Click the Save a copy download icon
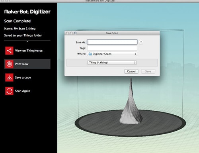 [9, 77]
